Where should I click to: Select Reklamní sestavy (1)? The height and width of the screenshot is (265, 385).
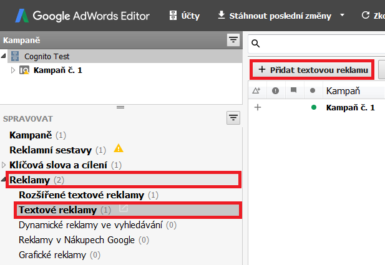[57, 150]
